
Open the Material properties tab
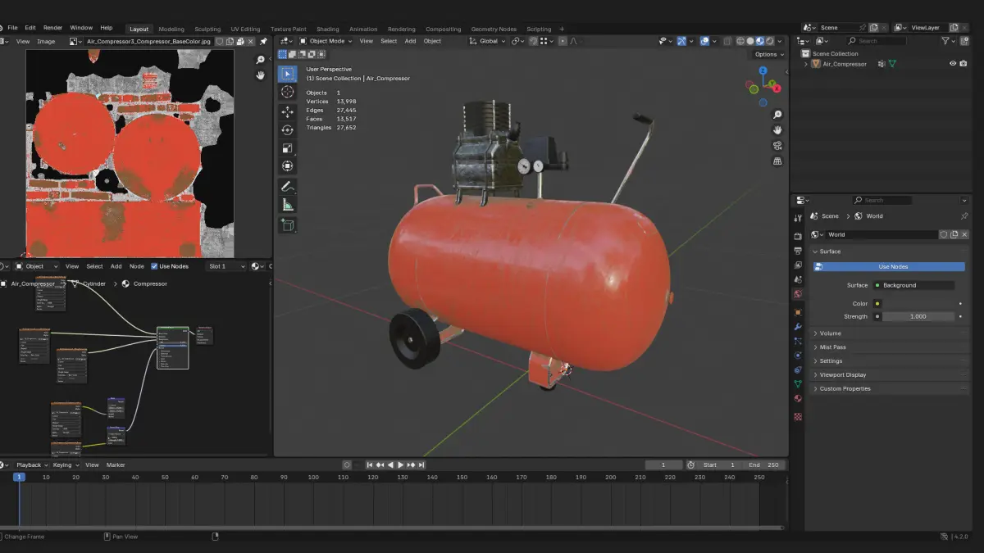point(798,399)
